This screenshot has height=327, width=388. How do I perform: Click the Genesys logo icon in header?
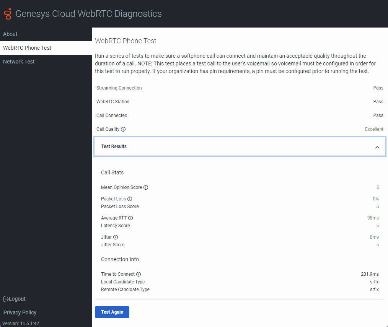click(x=8, y=14)
